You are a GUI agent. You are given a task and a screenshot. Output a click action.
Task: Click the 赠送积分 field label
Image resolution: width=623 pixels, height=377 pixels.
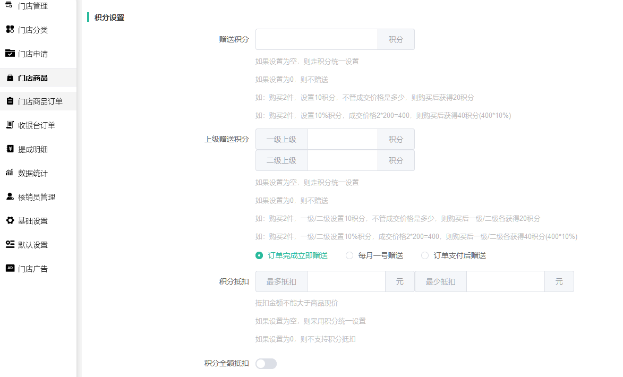click(234, 39)
